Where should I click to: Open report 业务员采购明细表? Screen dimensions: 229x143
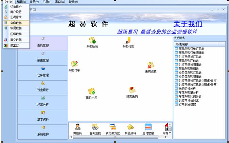tap(188, 77)
